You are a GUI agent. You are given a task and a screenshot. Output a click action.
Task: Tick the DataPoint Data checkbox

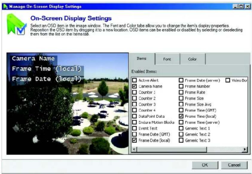pos(134,116)
